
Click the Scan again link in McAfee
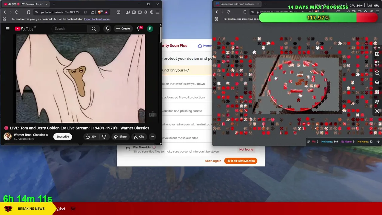point(213,161)
